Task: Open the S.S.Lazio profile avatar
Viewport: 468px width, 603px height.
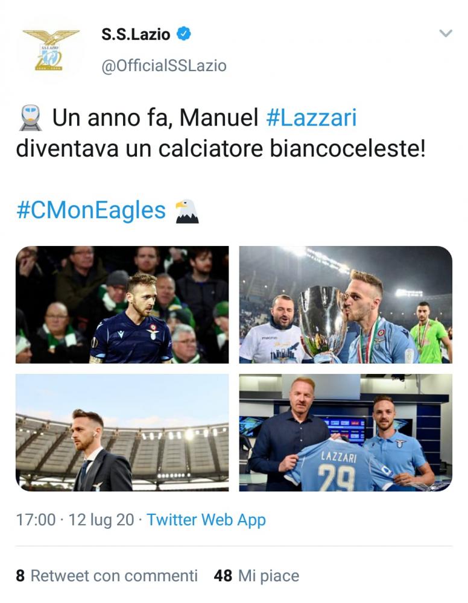Action: coord(51,50)
